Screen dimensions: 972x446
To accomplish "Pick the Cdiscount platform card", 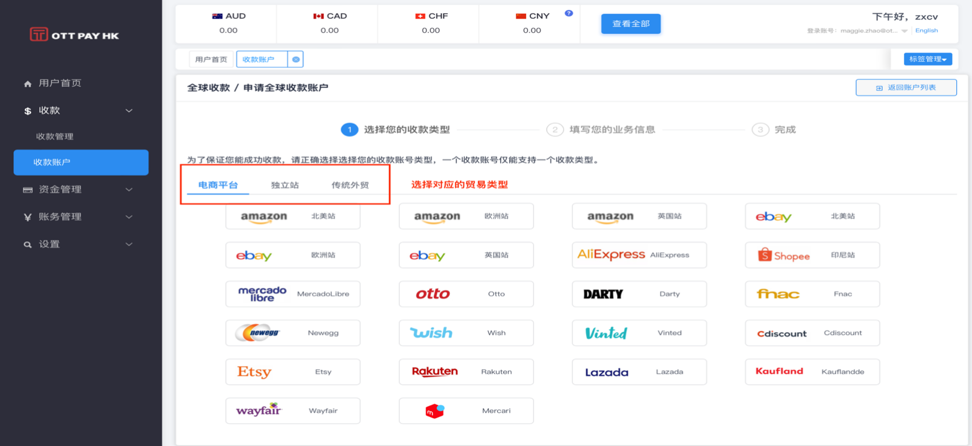I will (x=812, y=333).
